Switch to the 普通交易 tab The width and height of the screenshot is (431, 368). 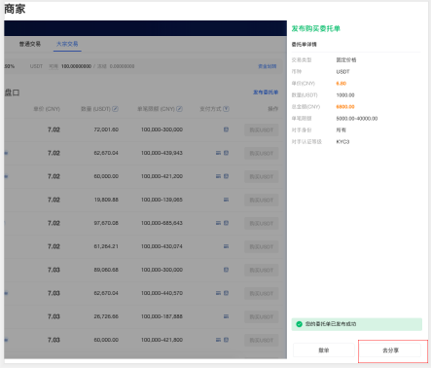(30, 44)
